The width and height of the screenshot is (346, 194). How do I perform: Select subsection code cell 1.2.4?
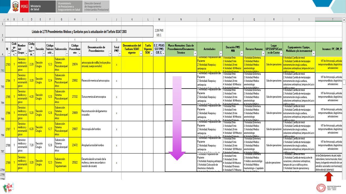[x=50, y=81]
